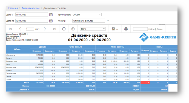189x103 pixels.
Task: Go to first report page
Action: [x=10, y=29]
